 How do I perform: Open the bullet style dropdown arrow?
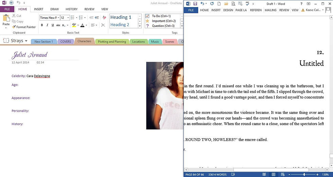click(x=76, y=18)
